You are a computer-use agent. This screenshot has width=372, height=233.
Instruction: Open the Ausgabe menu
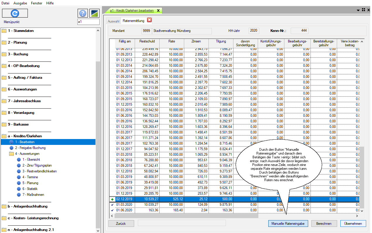(20, 3)
